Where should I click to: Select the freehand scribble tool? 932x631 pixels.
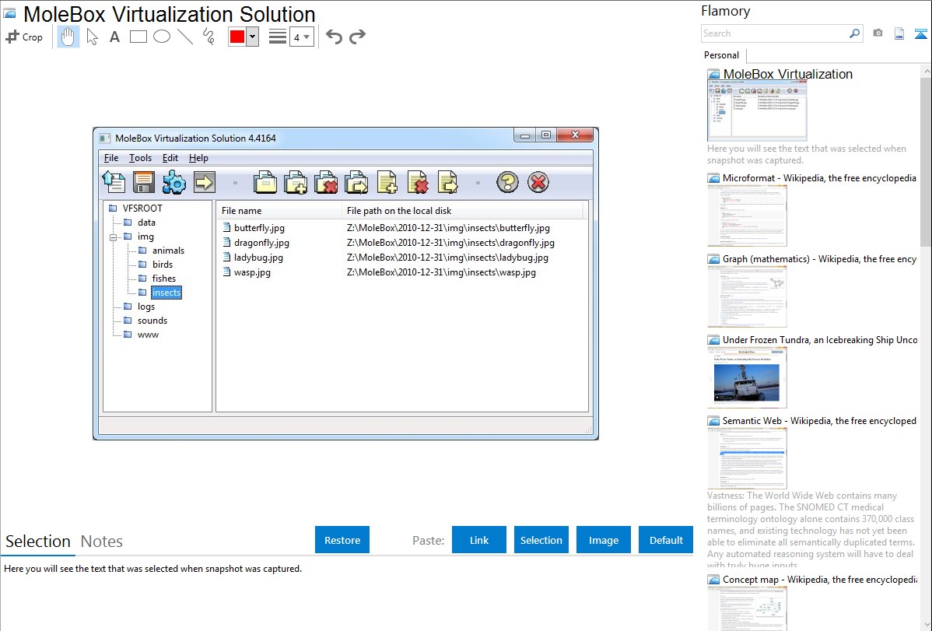click(208, 37)
